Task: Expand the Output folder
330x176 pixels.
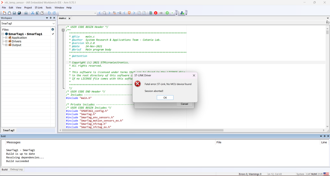Action: point(6,45)
